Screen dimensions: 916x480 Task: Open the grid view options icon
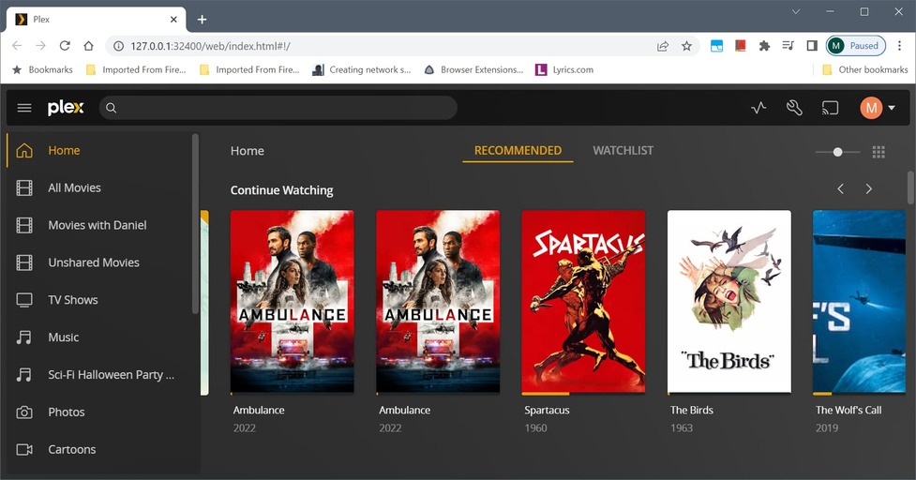coord(878,152)
